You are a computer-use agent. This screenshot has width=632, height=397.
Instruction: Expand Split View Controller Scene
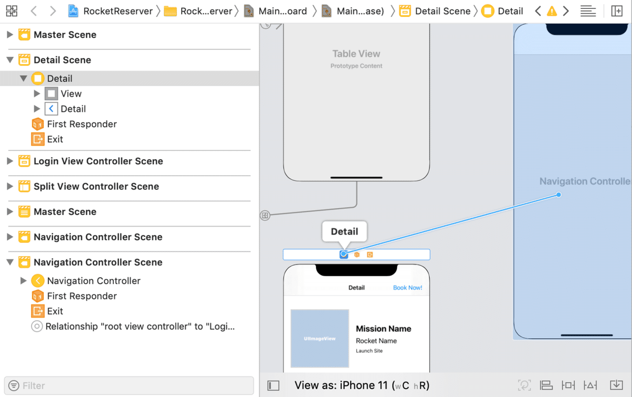click(x=9, y=186)
